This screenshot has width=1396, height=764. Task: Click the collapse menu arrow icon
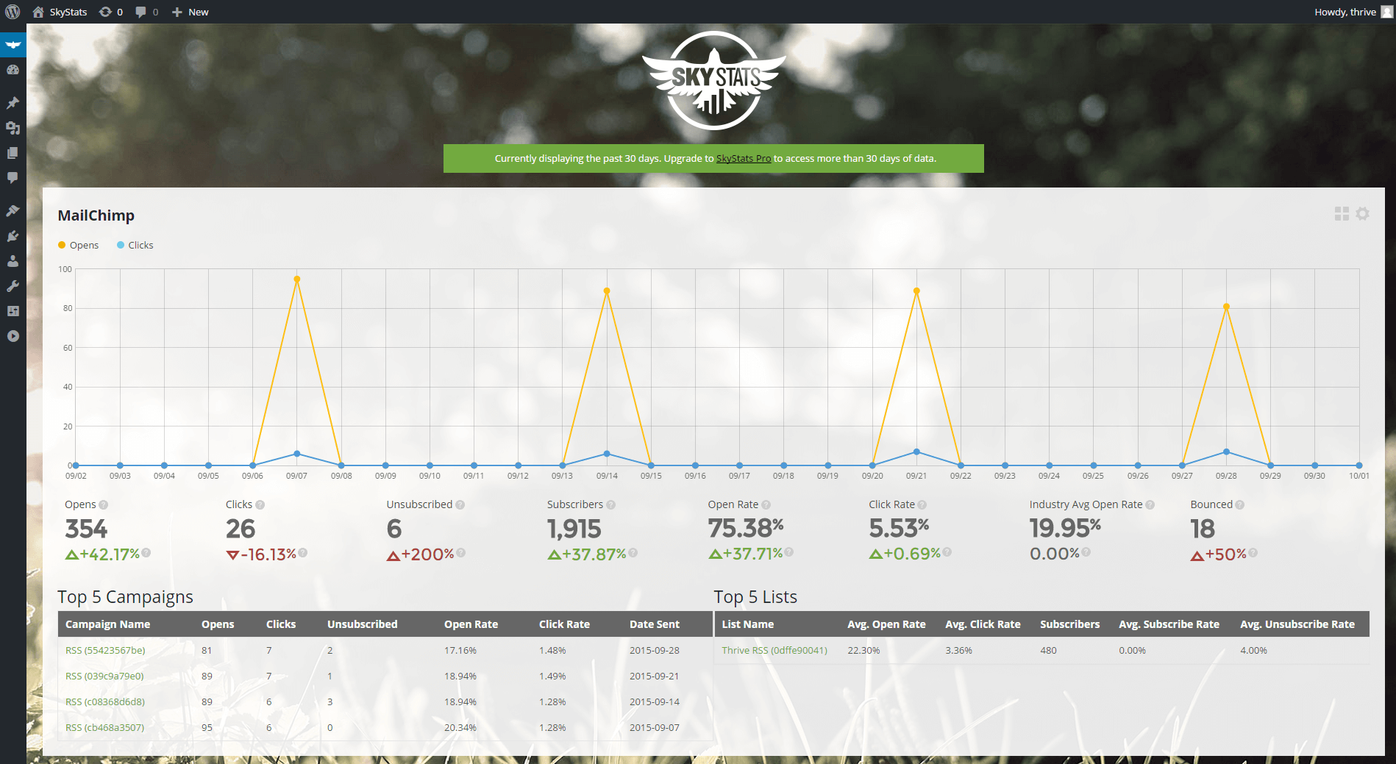[x=13, y=336]
